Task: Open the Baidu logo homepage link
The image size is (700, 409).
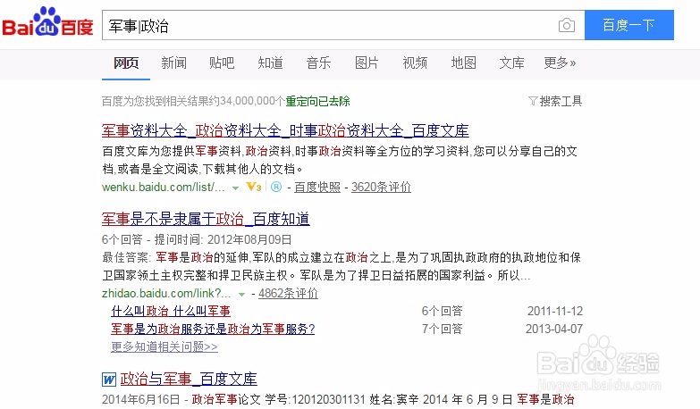Action: point(47,22)
